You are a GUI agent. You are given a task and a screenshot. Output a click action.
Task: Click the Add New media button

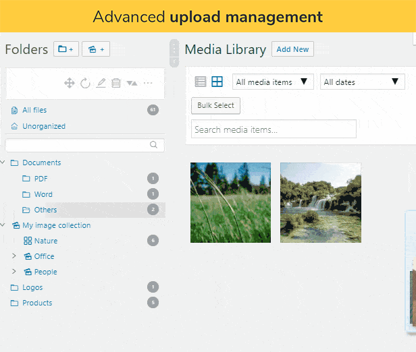[292, 49]
